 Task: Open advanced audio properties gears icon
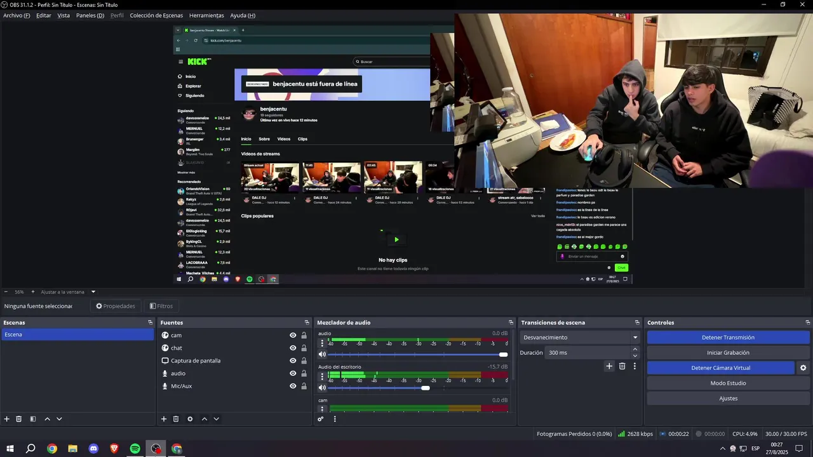(321, 419)
